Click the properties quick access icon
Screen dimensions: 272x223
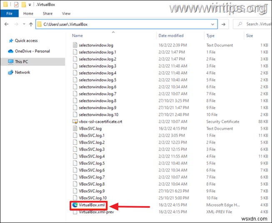pyautogui.click(x=16, y=5)
